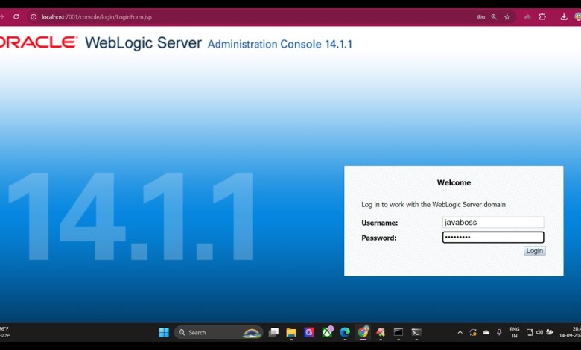Launch File Explorer from the taskbar

[x=291, y=332]
